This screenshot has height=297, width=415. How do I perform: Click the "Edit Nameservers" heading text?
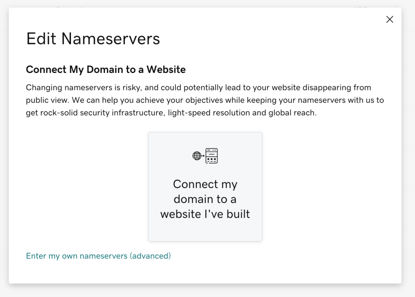(x=93, y=38)
